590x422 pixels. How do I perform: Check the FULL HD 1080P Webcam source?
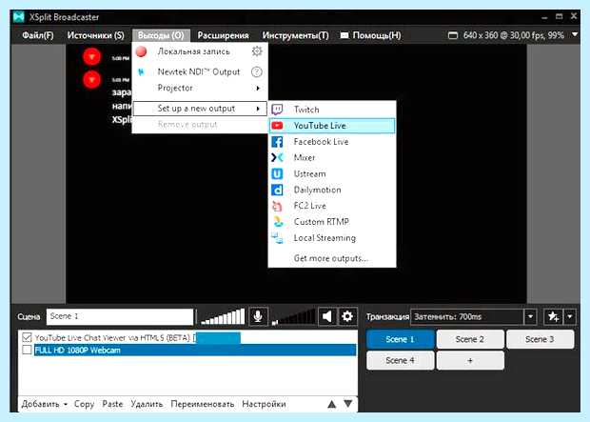point(27,350)
